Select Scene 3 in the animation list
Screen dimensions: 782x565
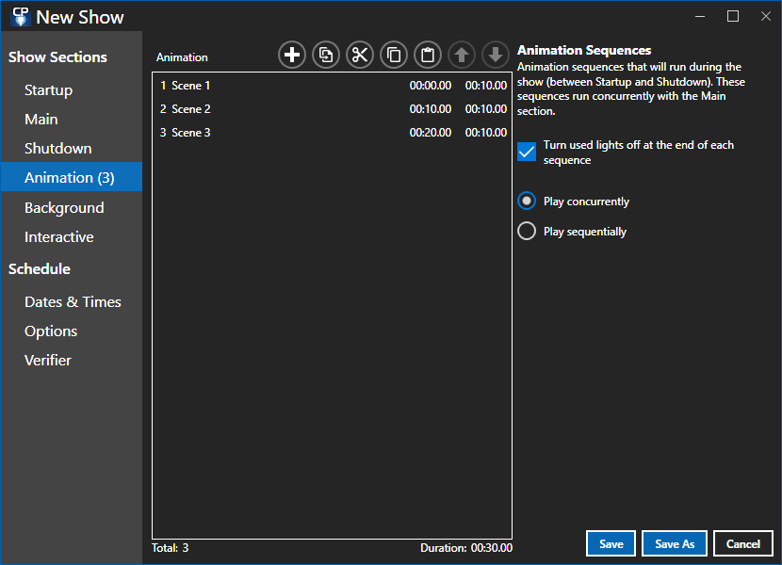333,132
